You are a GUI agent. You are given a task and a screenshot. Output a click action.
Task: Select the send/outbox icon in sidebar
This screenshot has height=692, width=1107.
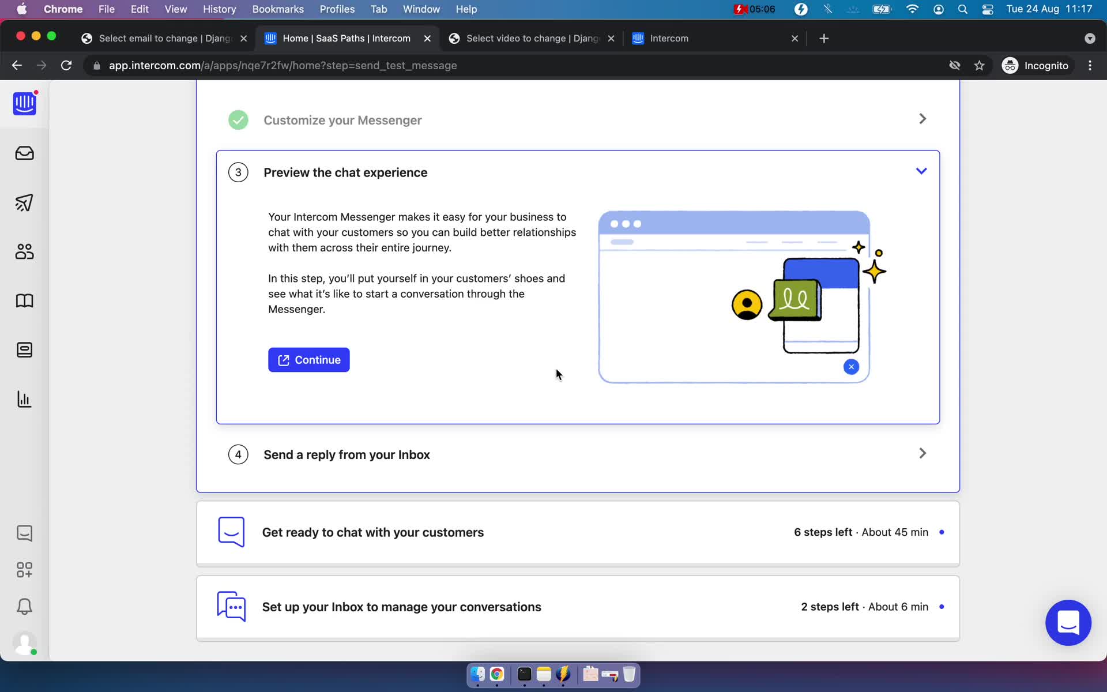click(x=24, y=202)
